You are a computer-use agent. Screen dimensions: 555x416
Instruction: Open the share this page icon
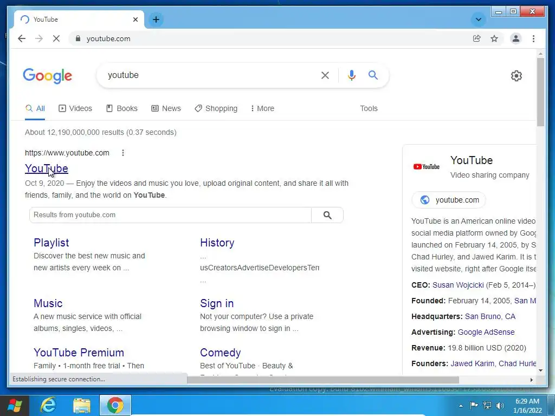[477, 38]
